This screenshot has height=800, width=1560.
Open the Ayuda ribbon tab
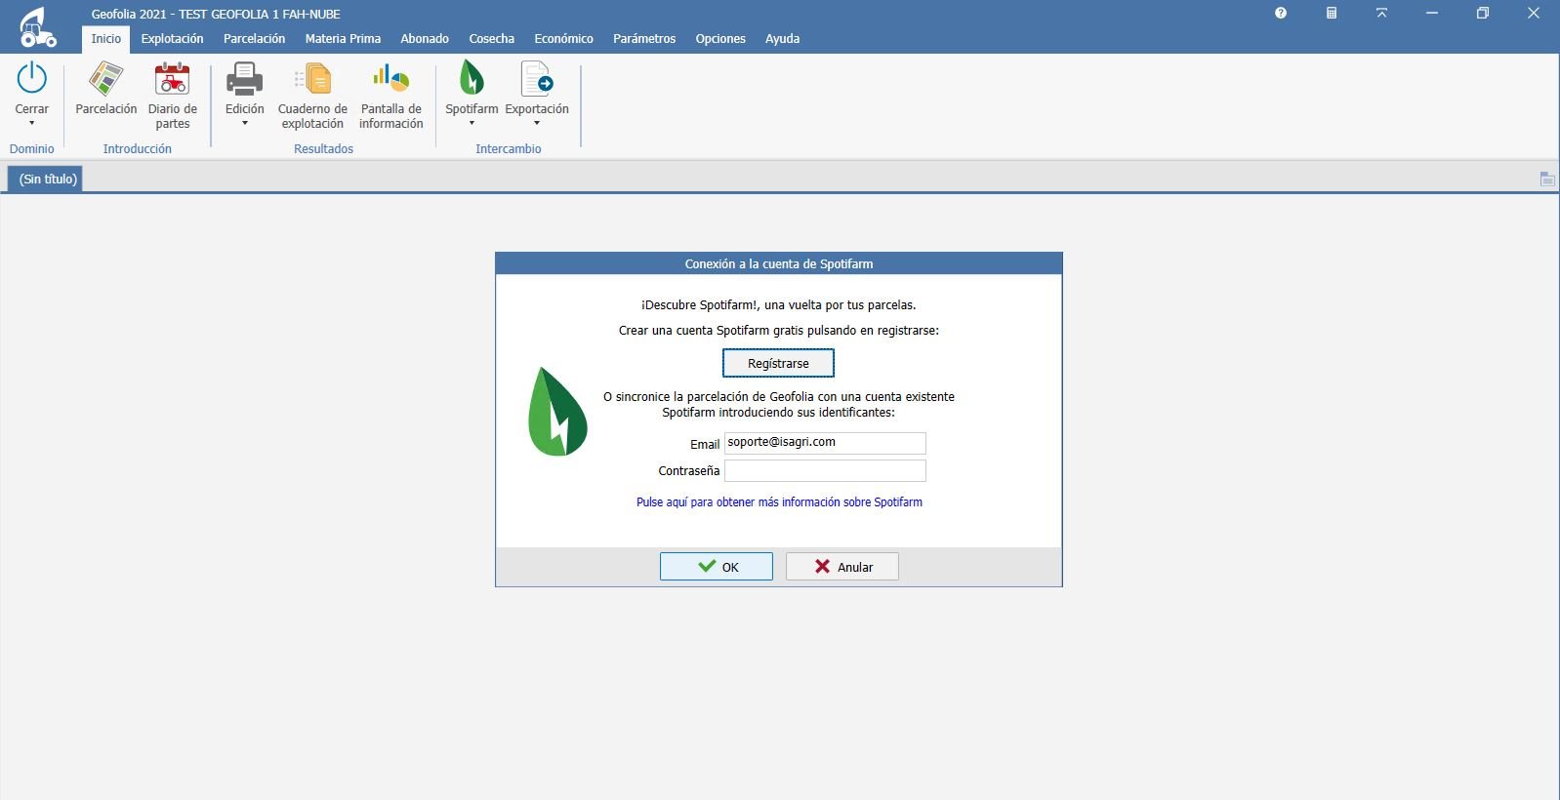pyautogui.click(x=782, y=39)
